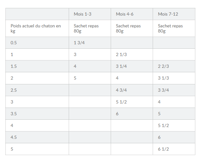Image resolution: width=202 pixels, height=156 pixels.
Task: Select the '2 2/3' portion cell
Action: [163, 66]
